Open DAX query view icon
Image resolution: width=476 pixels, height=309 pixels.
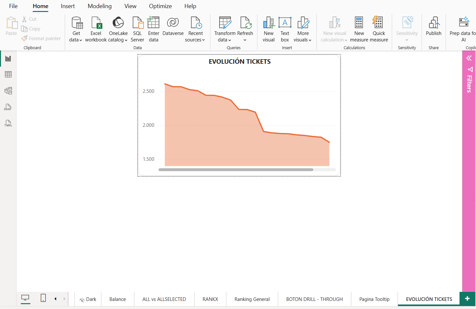click(x=8, y=107)
